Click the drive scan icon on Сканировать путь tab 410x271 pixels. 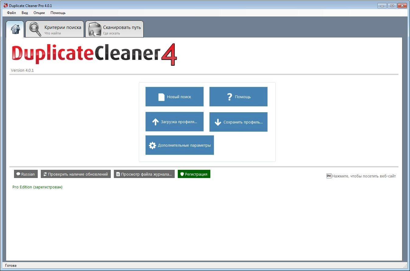point(95,30)
